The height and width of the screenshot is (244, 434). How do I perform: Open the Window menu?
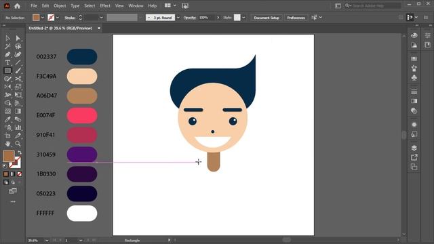tap(136, 5)
